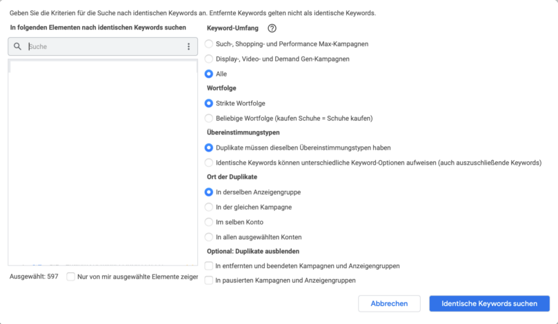Click Identische Keywords suchen button
Viewport: 558px width, 324px height.
click(489, 303)
